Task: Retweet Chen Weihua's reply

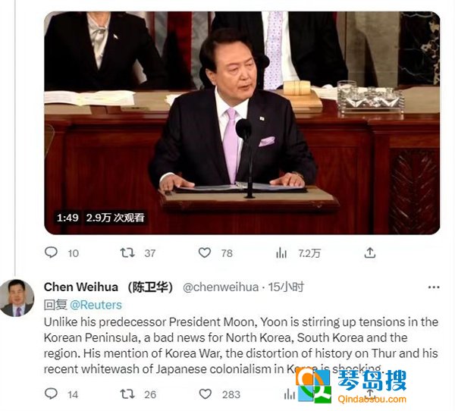Action: pos(127,394)
